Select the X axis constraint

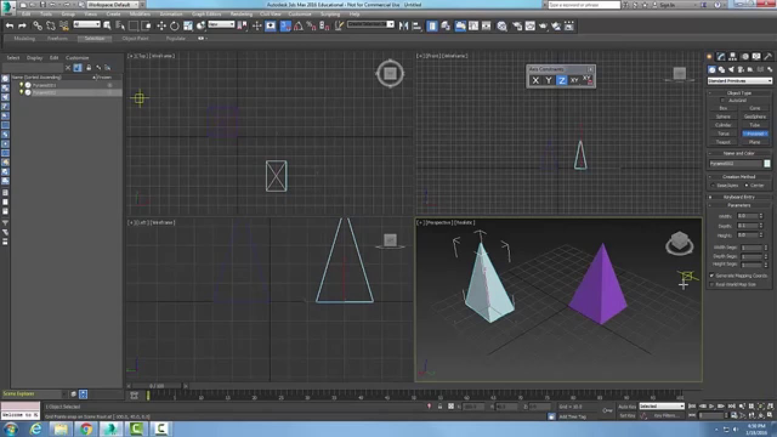535,80
